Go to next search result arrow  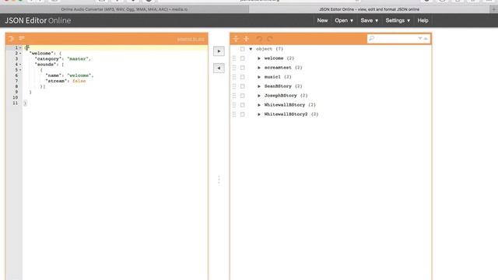tap(420, 38)
